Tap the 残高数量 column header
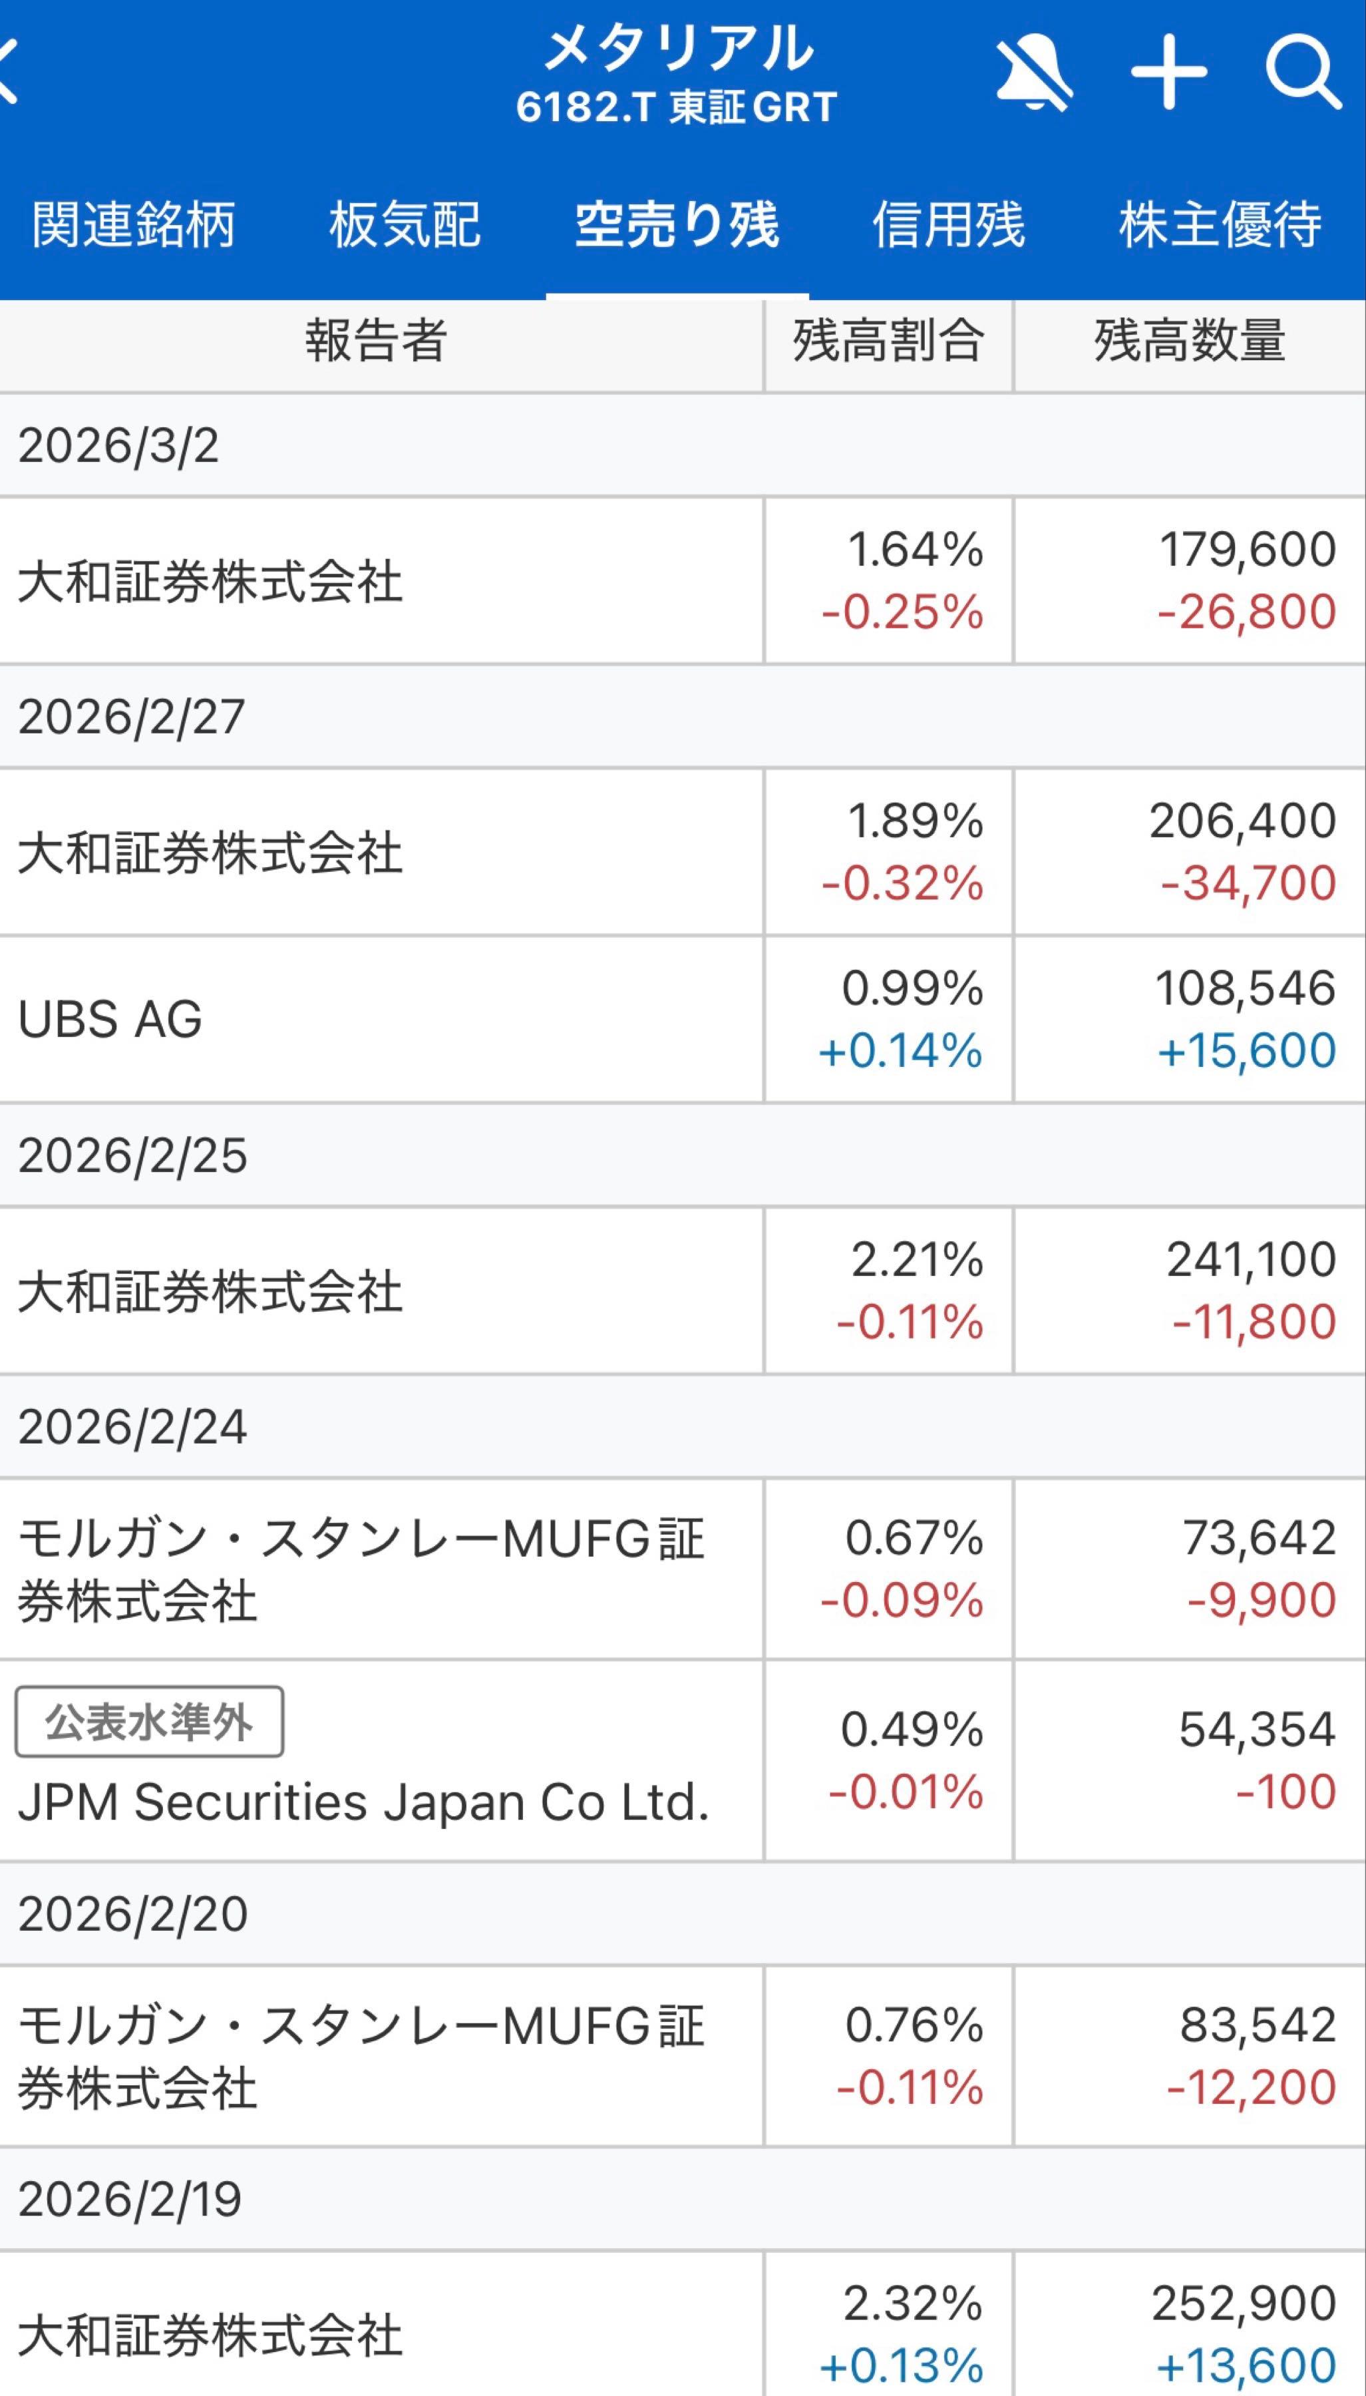 pos(1189,341)
